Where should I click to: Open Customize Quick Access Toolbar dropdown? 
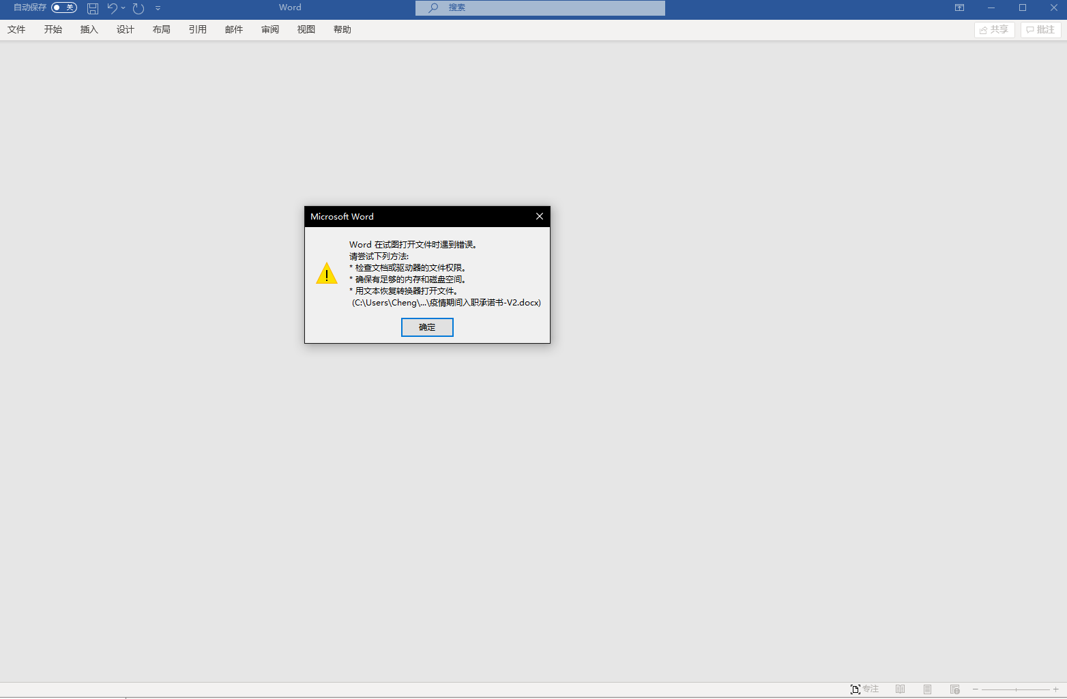(x=158, y=8)
